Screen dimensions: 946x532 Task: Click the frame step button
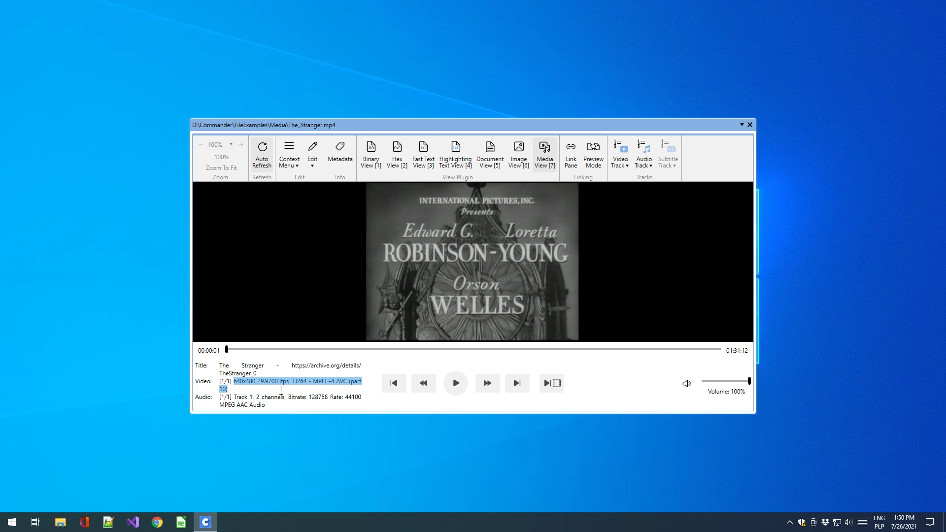coord(552,383)
